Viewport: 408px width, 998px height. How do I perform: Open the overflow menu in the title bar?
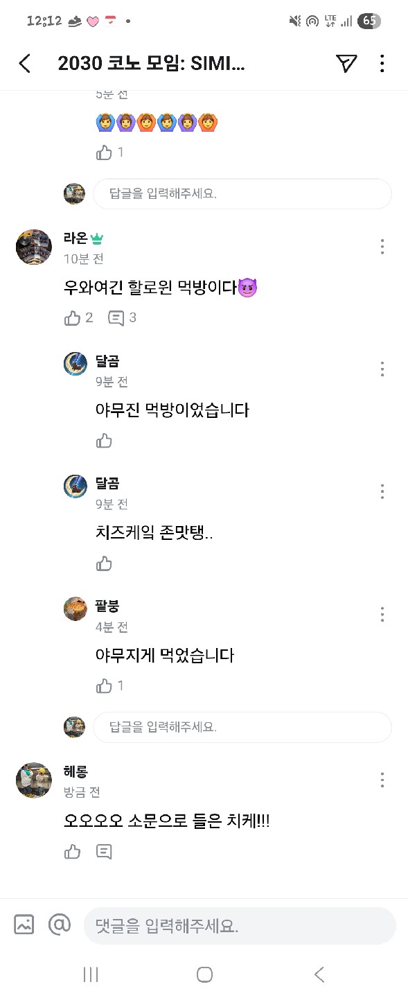click(x=382, y=63)
